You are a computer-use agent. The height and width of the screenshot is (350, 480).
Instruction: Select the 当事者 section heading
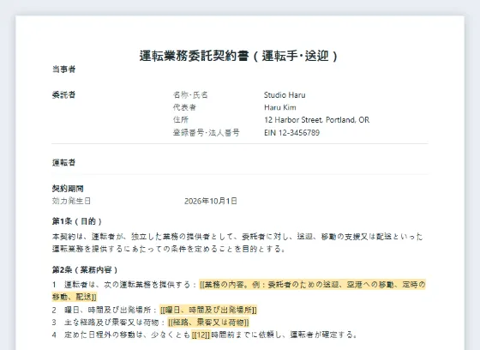click(x=63, y=69)
